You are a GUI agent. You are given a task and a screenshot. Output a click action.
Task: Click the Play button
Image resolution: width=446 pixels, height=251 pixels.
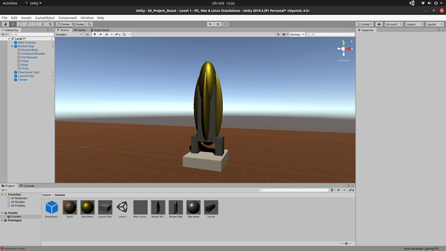pos(210,24)
